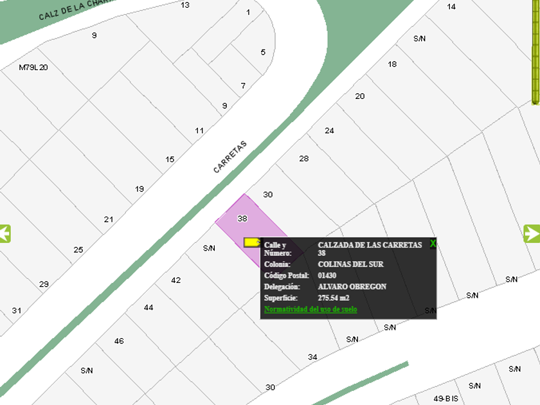The height and width of the screenshot is (405, 540).
Task: Close the parcel info popup
Action: 433,243
